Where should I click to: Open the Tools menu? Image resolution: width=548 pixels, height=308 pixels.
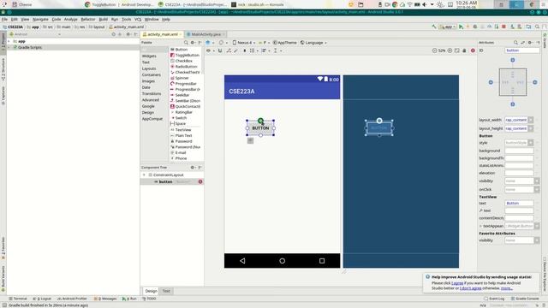click(x=126, y=19)
